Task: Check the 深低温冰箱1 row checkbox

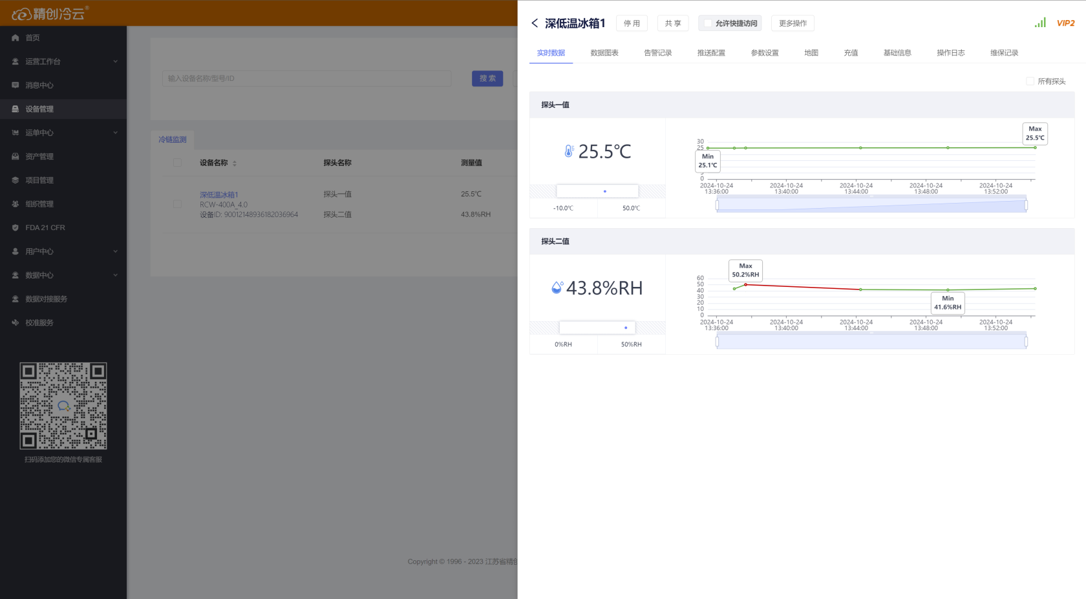Action: click(177, 204)
